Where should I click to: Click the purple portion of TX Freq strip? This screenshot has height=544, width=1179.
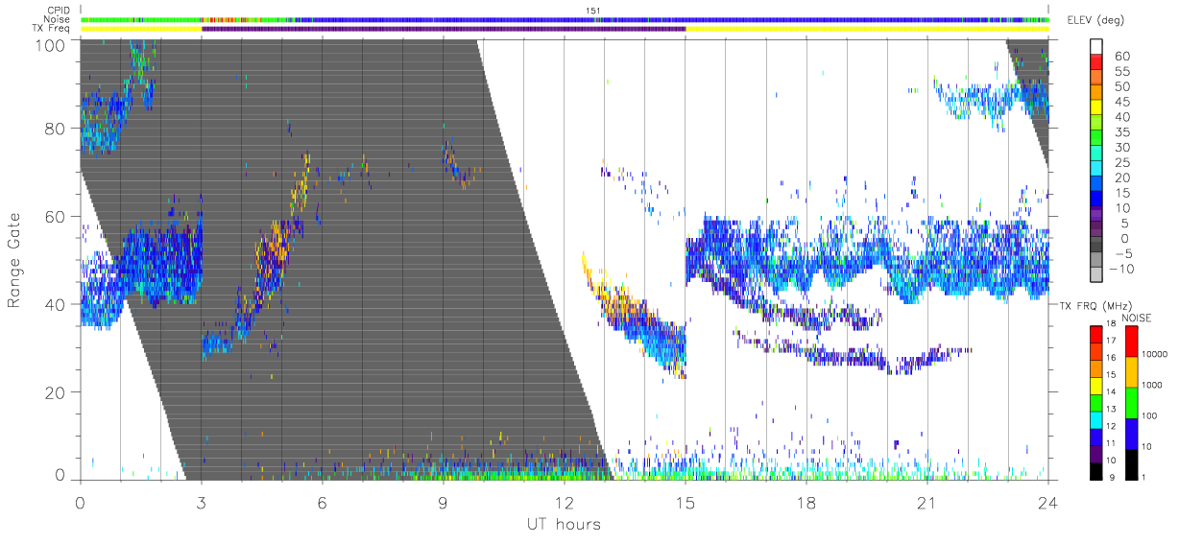[x=444, y=29]
